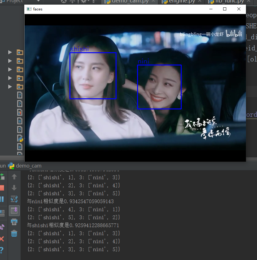257x260 pixels.
Task: Select the second text file icon in tree
Action: pos(20,147)
